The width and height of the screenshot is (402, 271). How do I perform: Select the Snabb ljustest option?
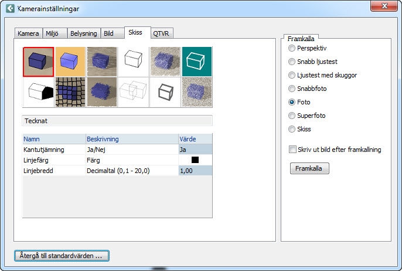292,62
